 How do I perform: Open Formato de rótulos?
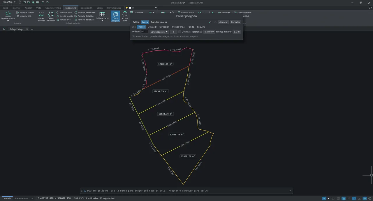[85, 20]
